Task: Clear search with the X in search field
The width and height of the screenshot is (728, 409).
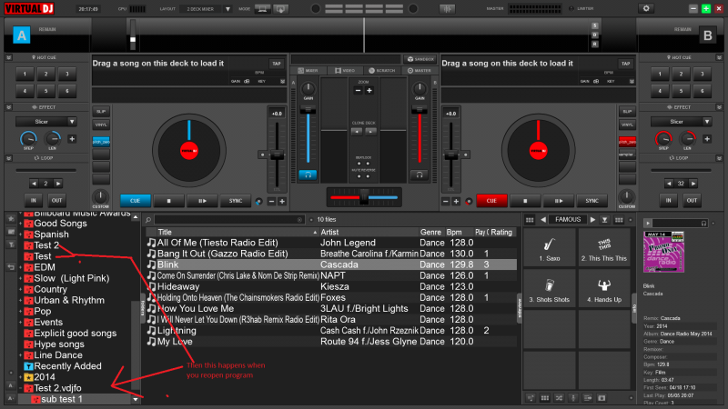Action: (299, 220)
